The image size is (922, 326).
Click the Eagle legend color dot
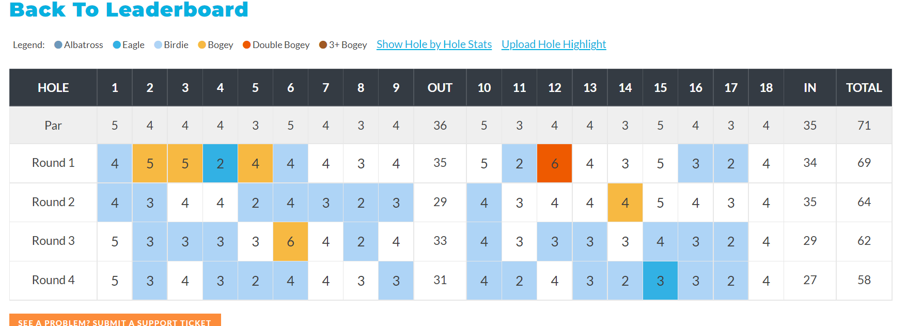point(117,45)
